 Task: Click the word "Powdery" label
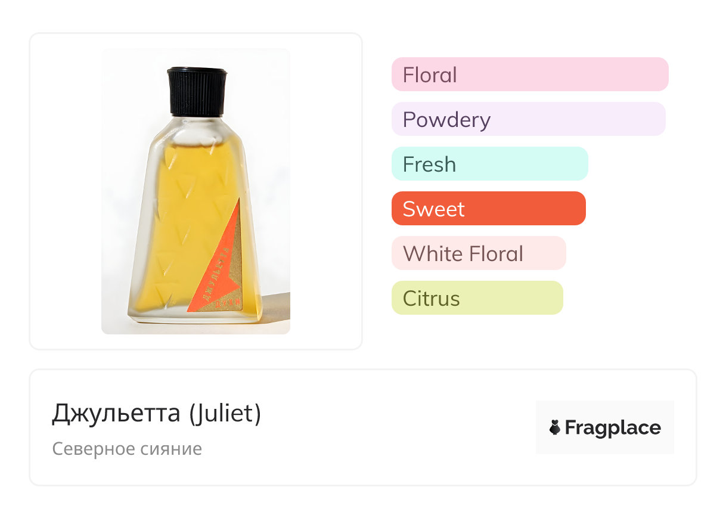(446, 120)
